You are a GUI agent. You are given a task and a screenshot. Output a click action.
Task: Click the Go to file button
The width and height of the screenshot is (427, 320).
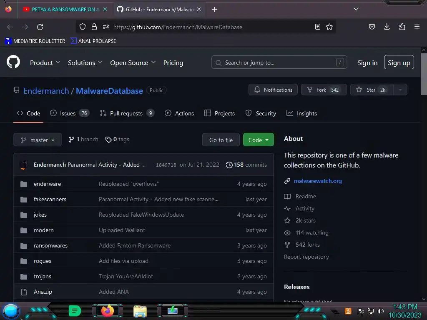click(221, 140)
